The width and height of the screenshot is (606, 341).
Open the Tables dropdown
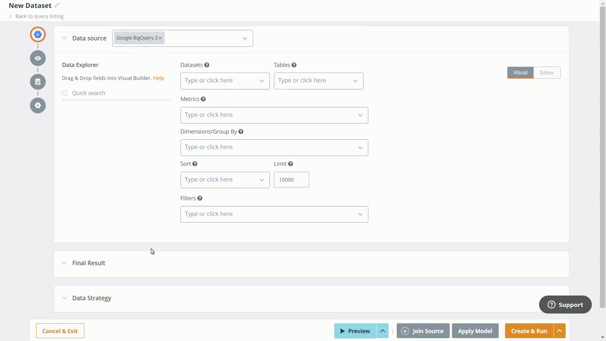point(318,80)
